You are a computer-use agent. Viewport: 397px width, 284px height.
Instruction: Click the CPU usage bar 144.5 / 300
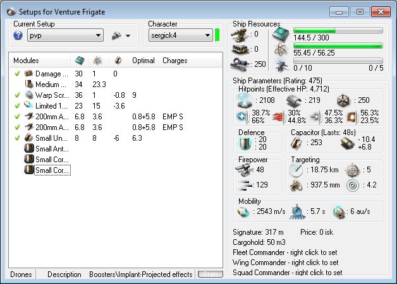[x=338, y=30]
